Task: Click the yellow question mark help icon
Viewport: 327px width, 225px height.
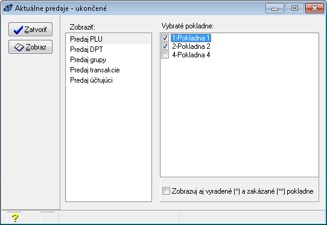Action: tap(15, 218)
